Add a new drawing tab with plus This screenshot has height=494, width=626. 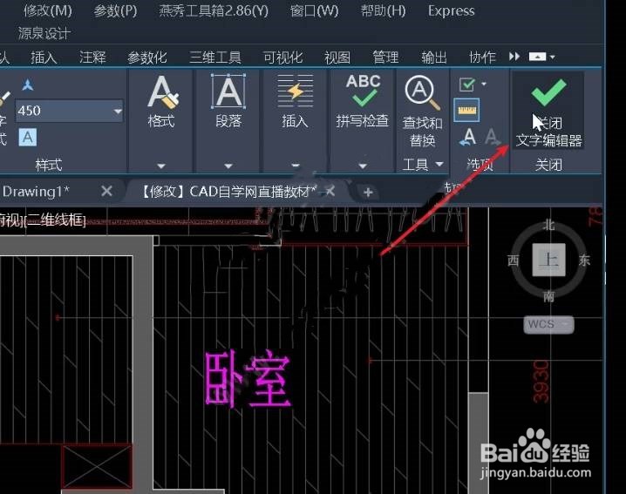click(x=368, y=193)
